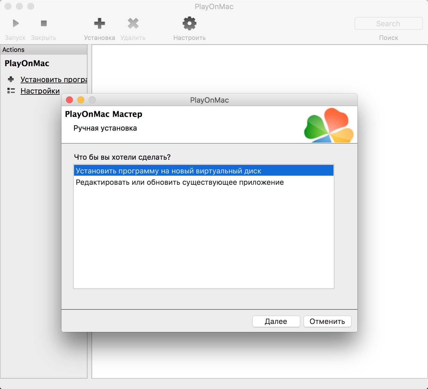This screenshot has width=428, height=389.
Task: Open the Настройки sidebar link
Action: pos(40,91)
